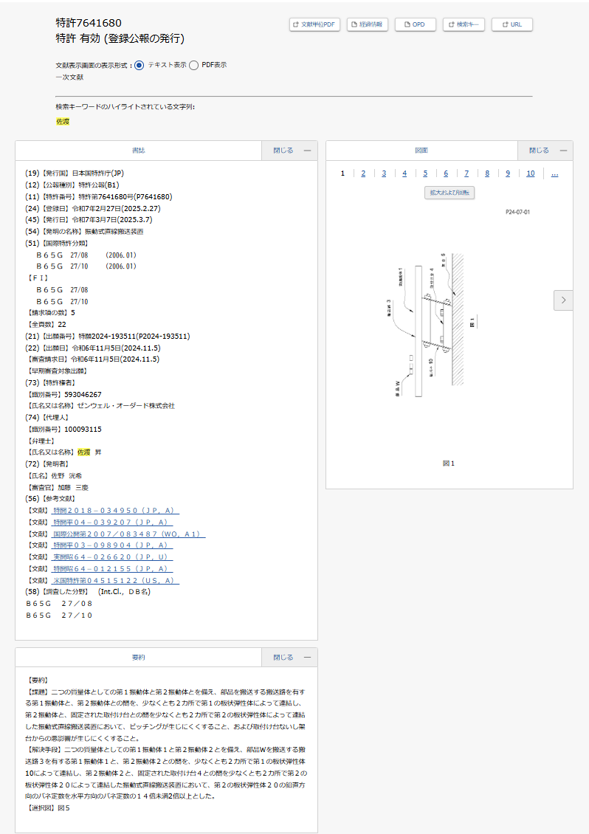Click the 拡大および回転 button
Viewport: 589px width, 834px height.
(x=449, y=193)
